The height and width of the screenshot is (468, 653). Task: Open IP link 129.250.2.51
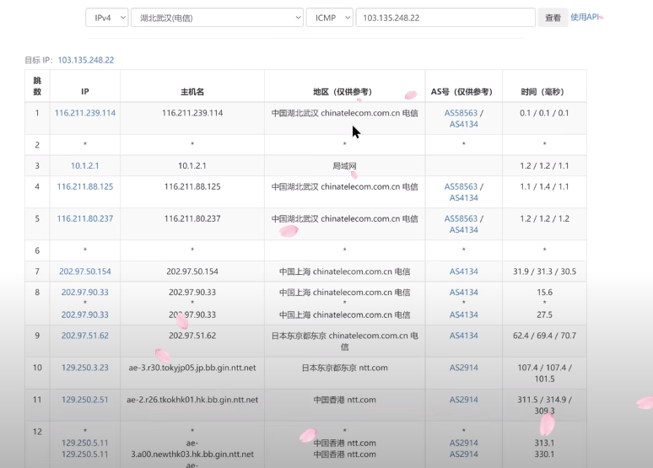click(85, 400)
